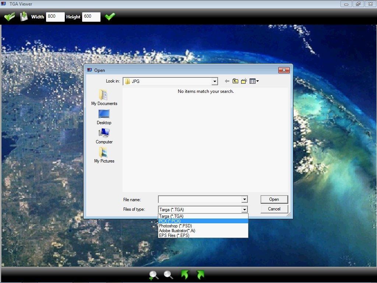This screenshot has height=283, width=377.
Task: Select the Desktop shortcut in sidebar
Action: click(x=104, y=115)
